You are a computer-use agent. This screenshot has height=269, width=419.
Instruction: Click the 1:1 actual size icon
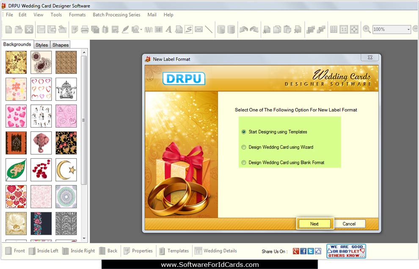344,29
